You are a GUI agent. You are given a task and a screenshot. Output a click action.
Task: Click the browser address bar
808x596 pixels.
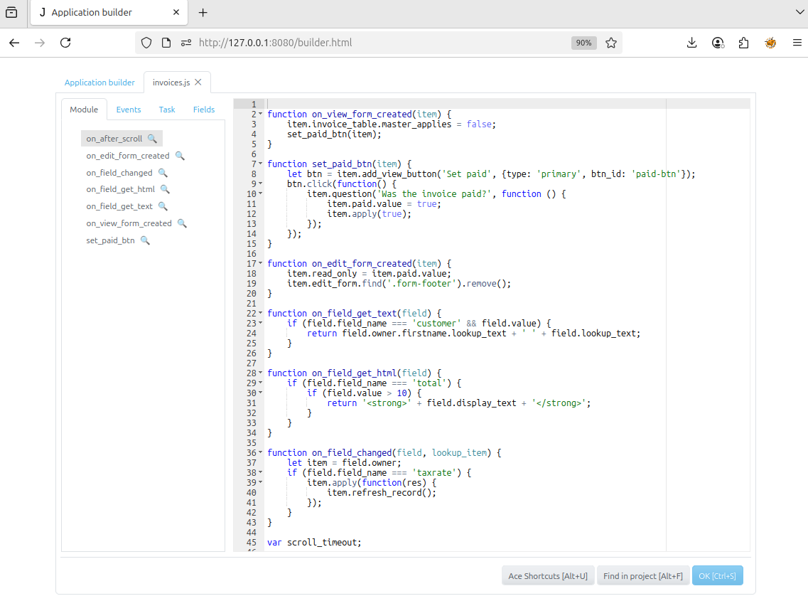(x=355, y=43)
